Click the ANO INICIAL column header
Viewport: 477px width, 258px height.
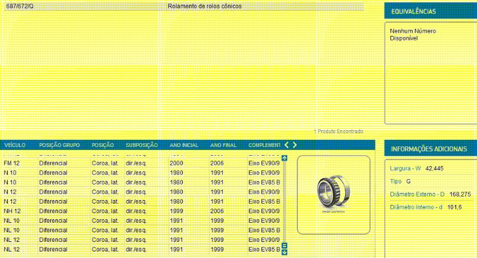click(184, 145)
